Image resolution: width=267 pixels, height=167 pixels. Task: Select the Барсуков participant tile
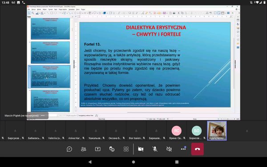coord(15,130)
